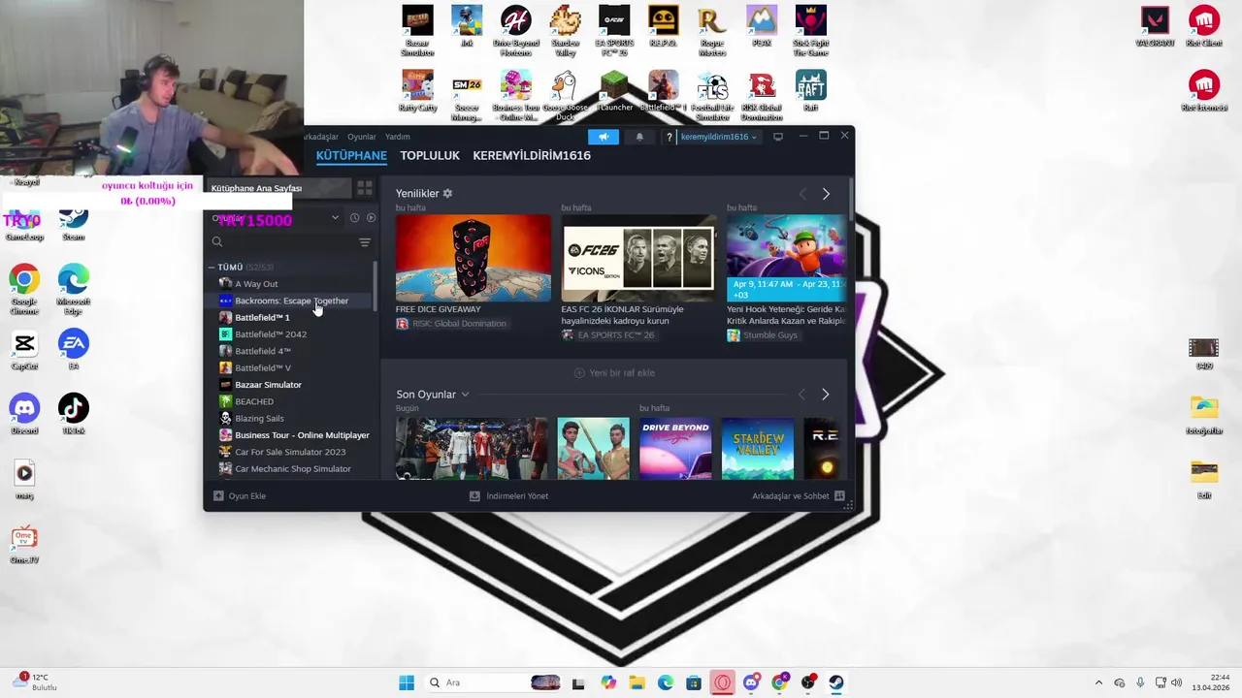Open Stardew Valley recent game thumbnail
Image resolution: width=1242 pixels, height=698 pixels.
pyautogui.click(x=758, y=449)
